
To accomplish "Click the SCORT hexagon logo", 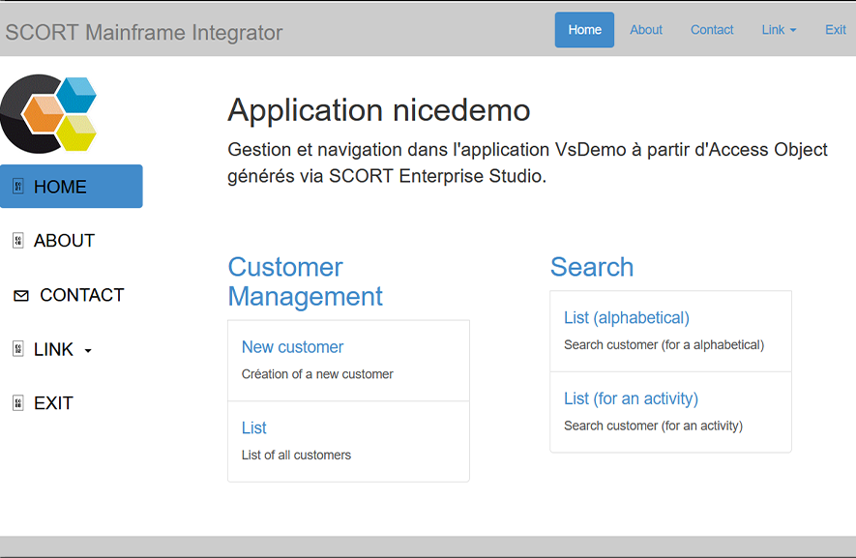I will tap(48, 113).
